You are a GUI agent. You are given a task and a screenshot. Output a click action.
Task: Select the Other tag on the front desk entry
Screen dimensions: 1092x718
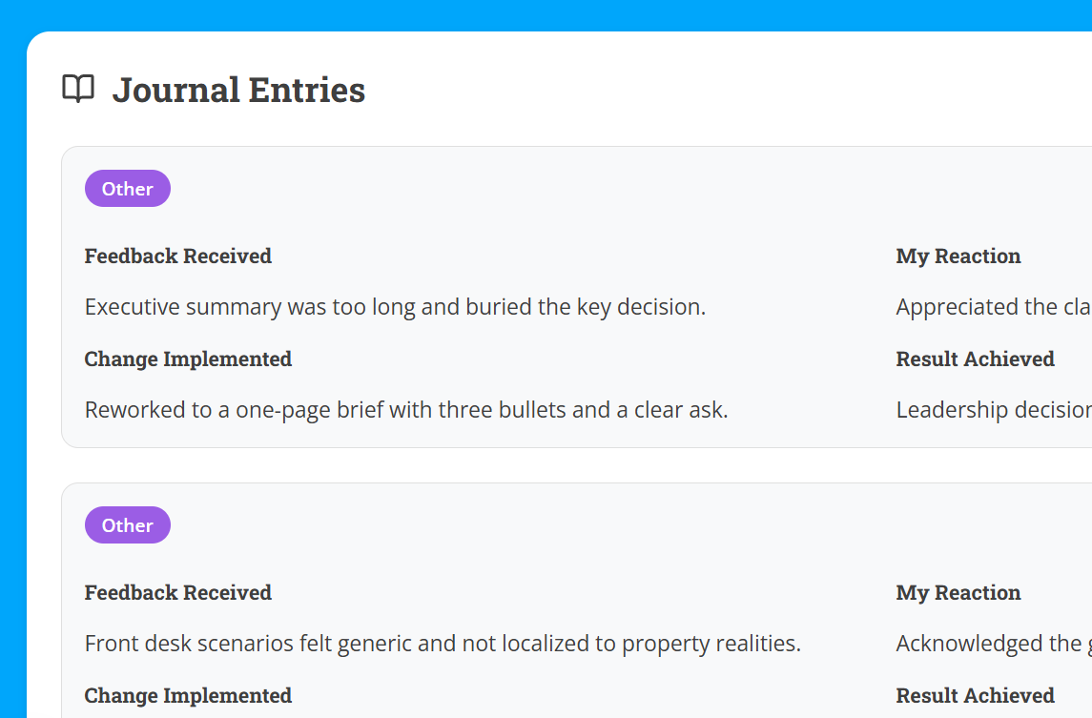click(128, 525)
